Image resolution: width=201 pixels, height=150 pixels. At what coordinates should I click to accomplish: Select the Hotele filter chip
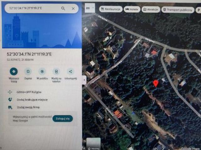[x=132, y=9]
